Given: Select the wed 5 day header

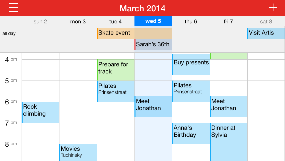Looking at the screenshot, I should [153, 21].
